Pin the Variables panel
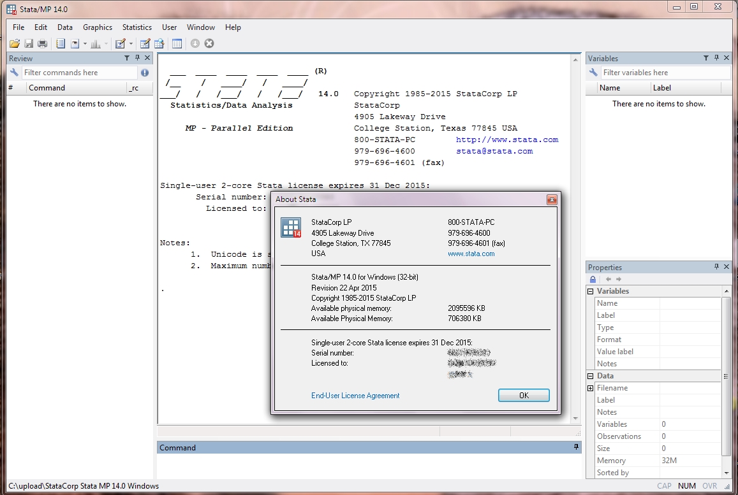Image resolution: width=738 pixels, height=495 pixels. 716,58
